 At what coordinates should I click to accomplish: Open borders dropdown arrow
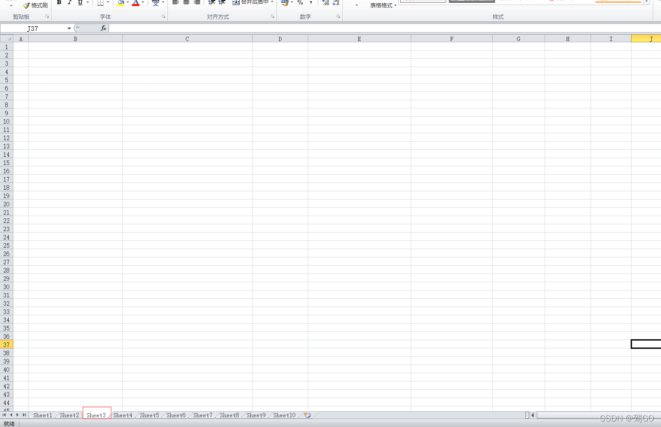point(108,2)
